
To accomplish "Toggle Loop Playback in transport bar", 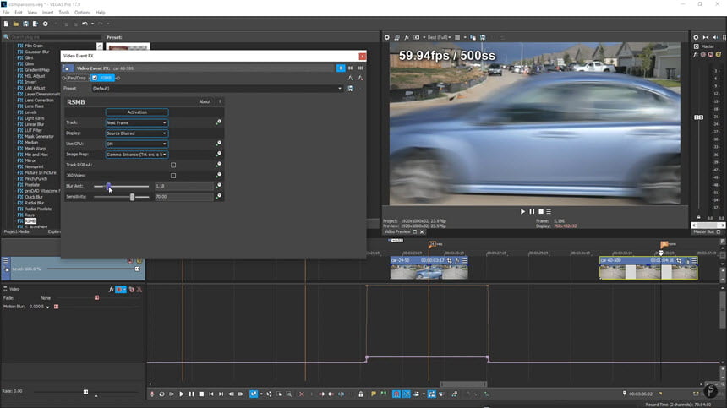I will pos(161,394).
